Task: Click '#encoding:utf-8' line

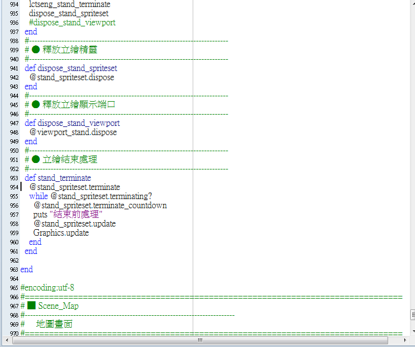Action: (47, 288)
